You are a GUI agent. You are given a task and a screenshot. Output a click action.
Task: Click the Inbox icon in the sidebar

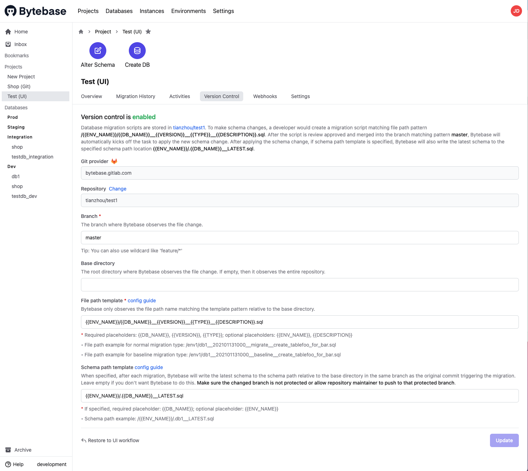pyautogui.click(x=8, y=44)
